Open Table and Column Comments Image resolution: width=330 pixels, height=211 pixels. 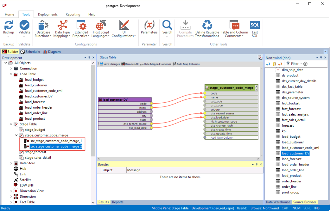point(234,25)
